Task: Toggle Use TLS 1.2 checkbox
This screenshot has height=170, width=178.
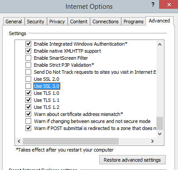Action: (x=28, y=107)
